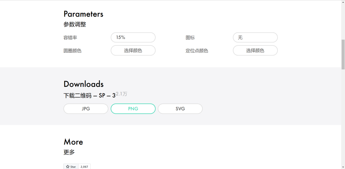The height and width of the screenshot is (169, 345).
Task: Open the 容错率 dropdown showing 15%
Action: (133, 37)
